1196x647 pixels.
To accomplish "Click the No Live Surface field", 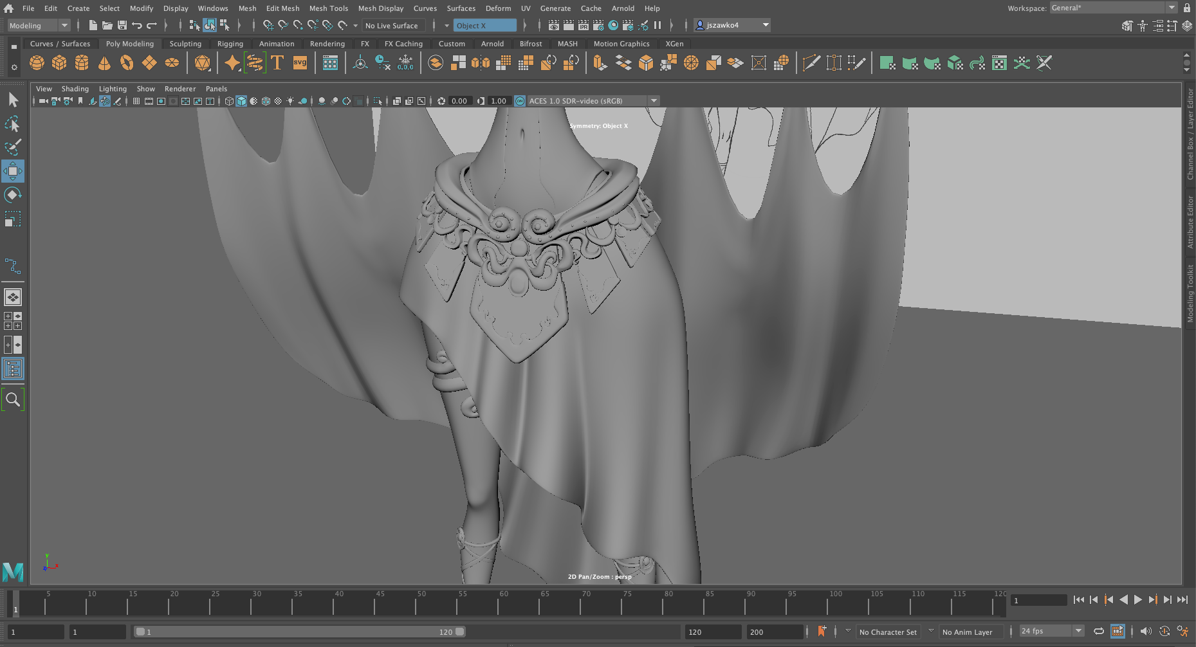I will point(392,26).
